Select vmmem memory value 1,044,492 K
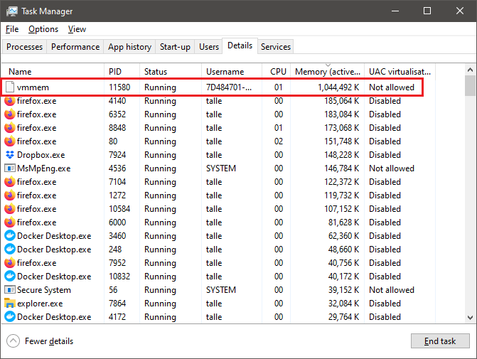This screenshot has width=477, height=359. point(338,87)
